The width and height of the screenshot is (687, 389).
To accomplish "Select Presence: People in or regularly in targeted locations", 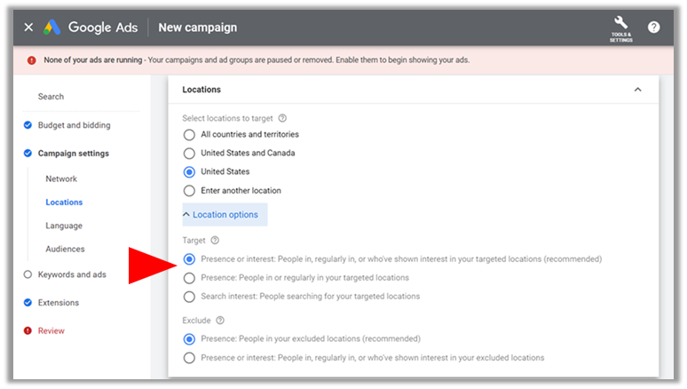I will [x=189, y=278].
